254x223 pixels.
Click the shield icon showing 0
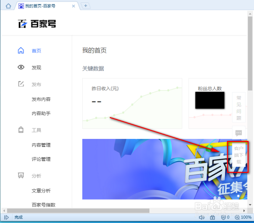[x=226, y=217]
